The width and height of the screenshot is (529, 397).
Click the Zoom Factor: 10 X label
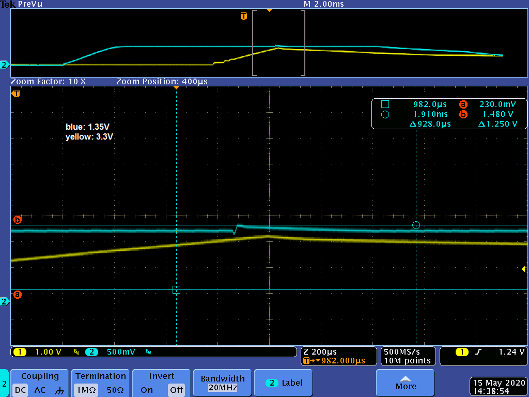(x=48, y=81)
